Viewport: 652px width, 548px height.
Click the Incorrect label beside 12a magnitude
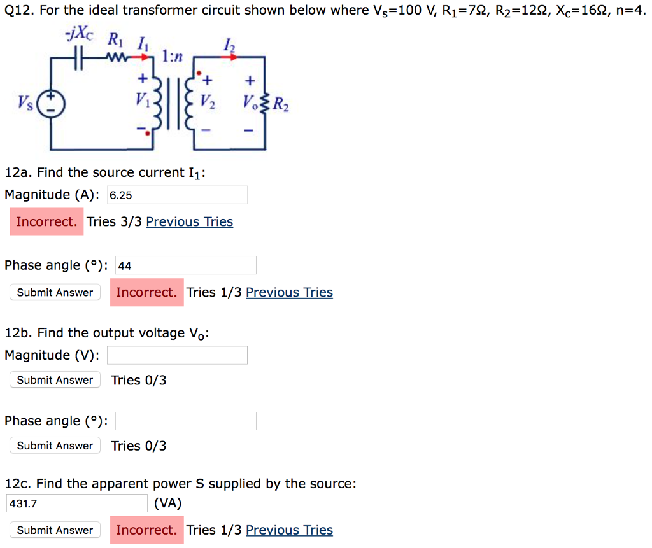coord(46,221)
